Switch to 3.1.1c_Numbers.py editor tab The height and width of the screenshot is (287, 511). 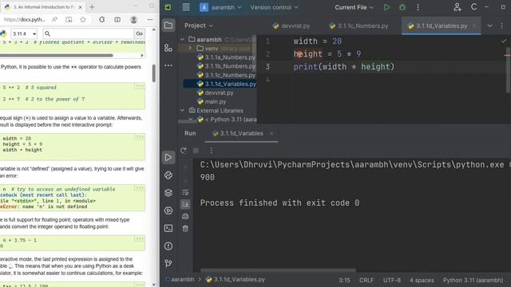pyautogui.click(x=358, y=26)
